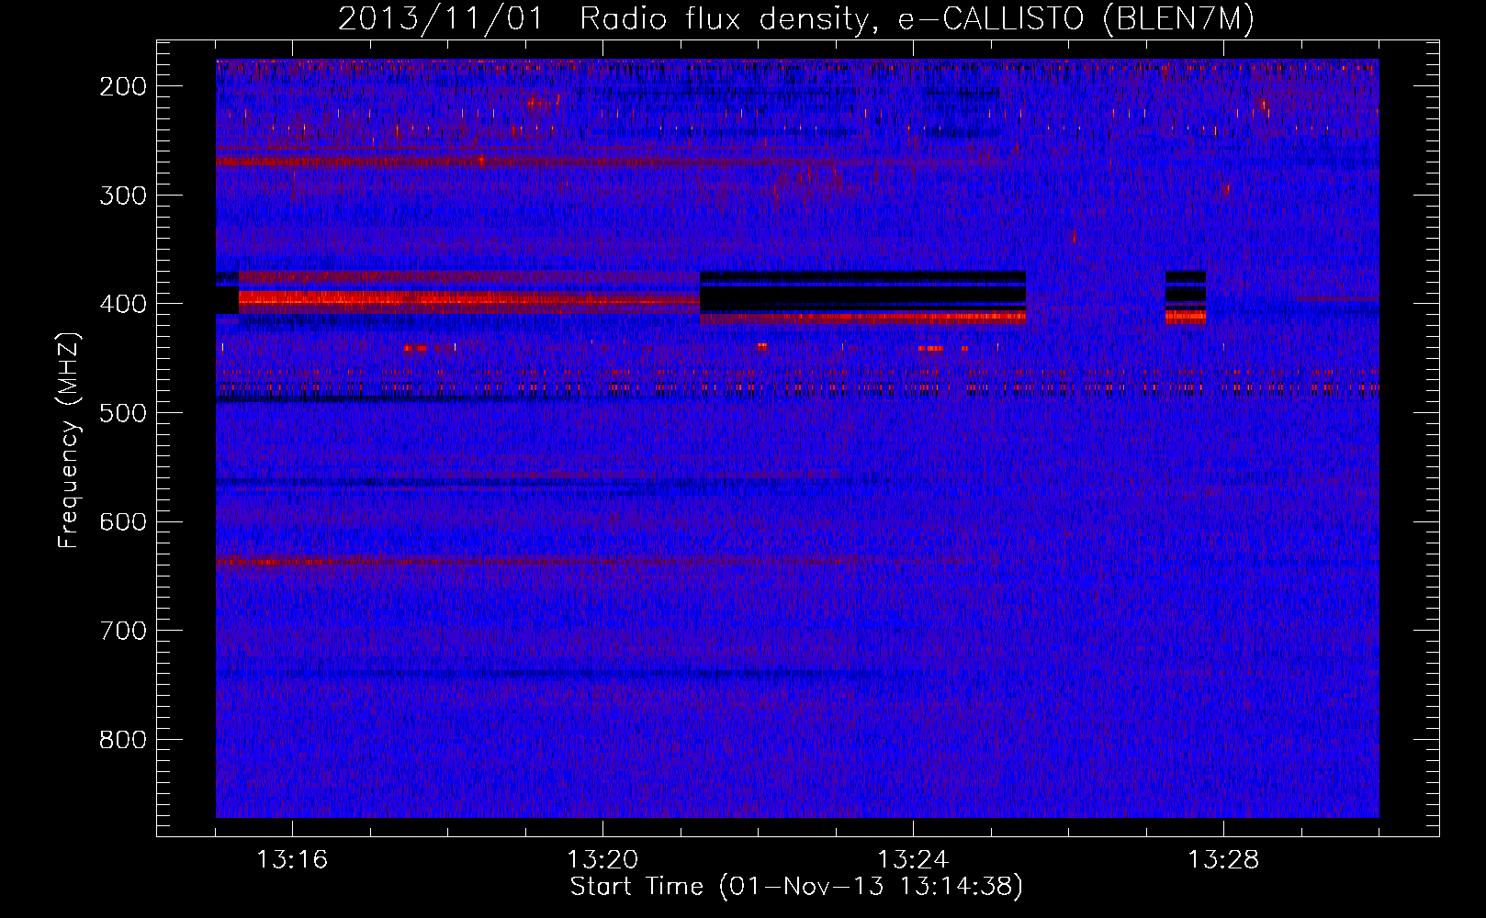Viewport: 1486px width, 918px height.
Task: Click the Frequency (MHZ) axis title
Action: tap(69, 440)
